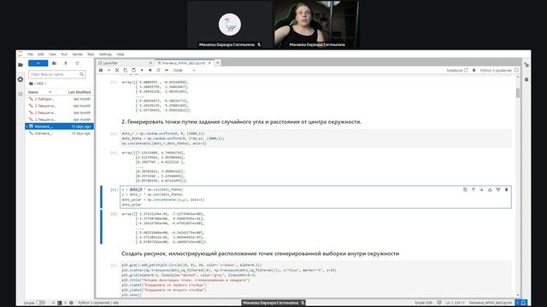The height and width of the screenshot is (307, 547).
Task: Open Running Terminals and Kernels sidebar icon
Action: click(x=21, y=79)
